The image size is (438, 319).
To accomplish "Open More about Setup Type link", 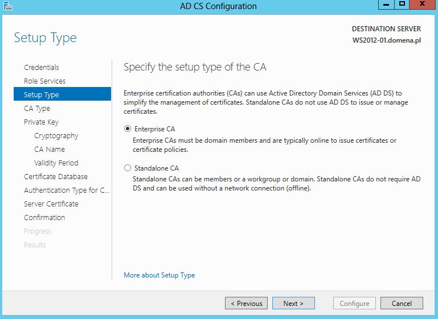I will point(159,275).
